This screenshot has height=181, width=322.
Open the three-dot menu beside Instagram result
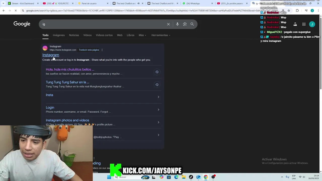(x=102, y=50)
